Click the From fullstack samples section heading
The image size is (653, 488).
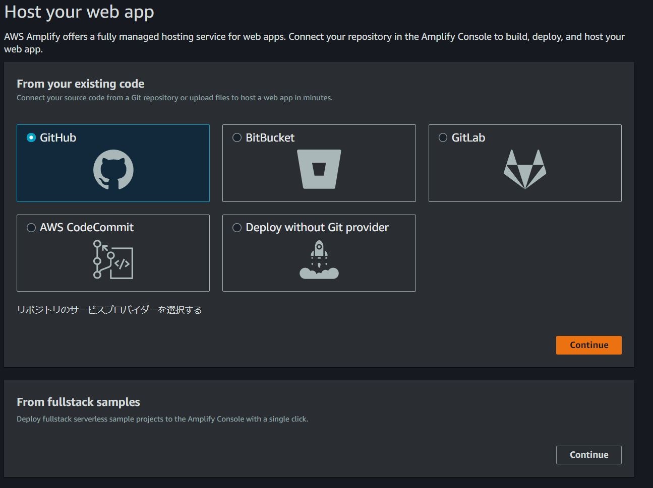click(x=78, y=402)
